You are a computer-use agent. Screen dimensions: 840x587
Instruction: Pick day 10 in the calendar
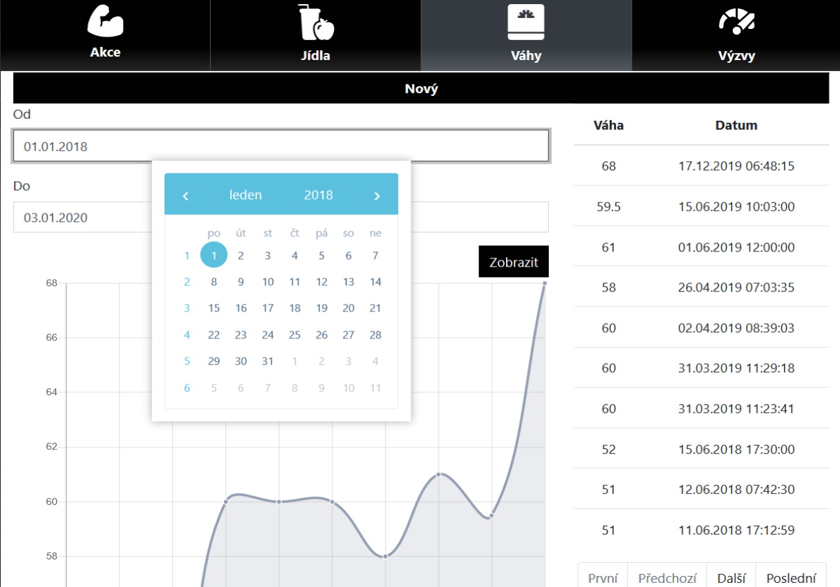coord(268,282)
